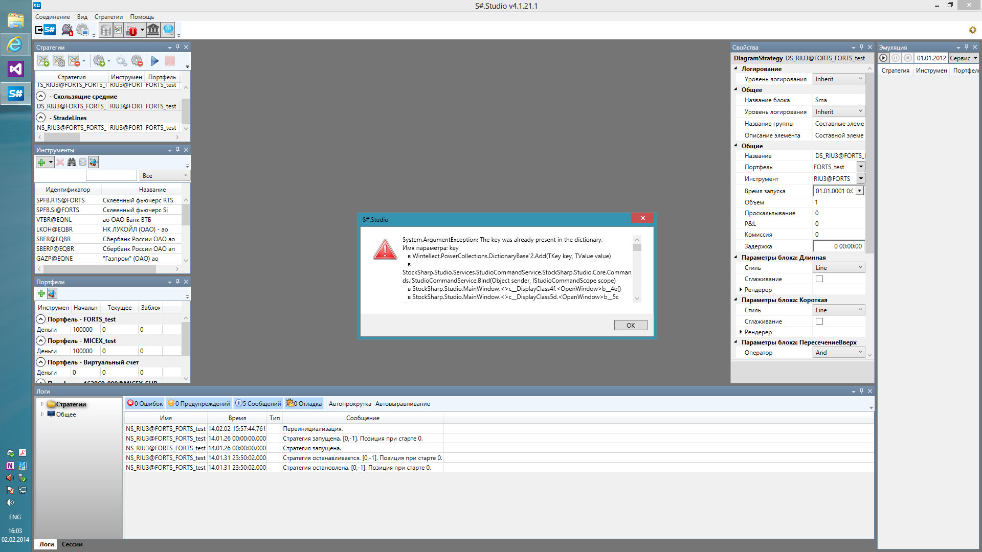Click the gray database icon in Инструменты toolbar
The height and width of the screenshot is (552, 982).
pos(82,163)
